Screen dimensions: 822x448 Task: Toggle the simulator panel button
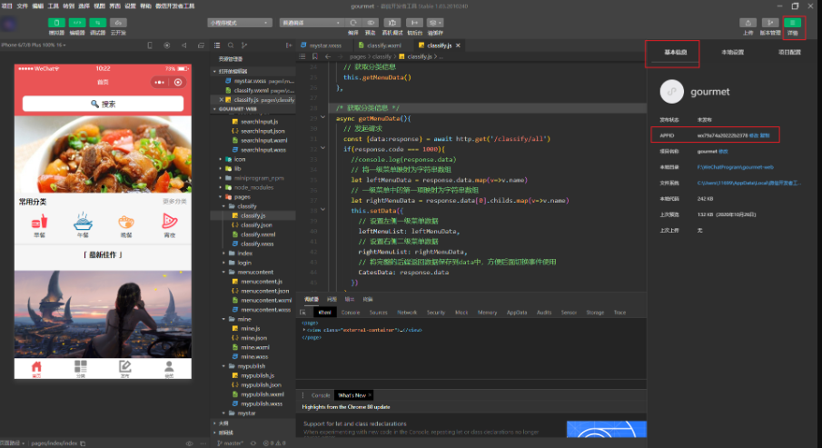(56, 22)
